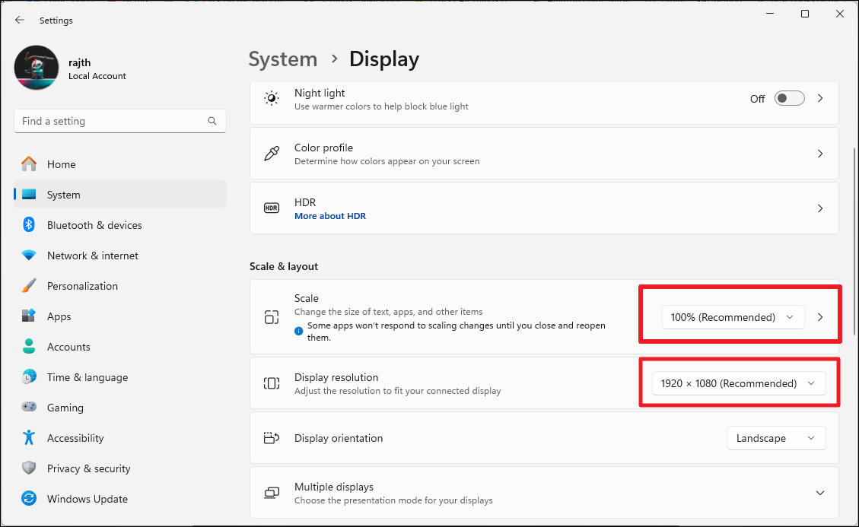Viewport: 859px width, 527px height.
Task: Click the Network & internet wifi icon
Action: coord(29,256)
